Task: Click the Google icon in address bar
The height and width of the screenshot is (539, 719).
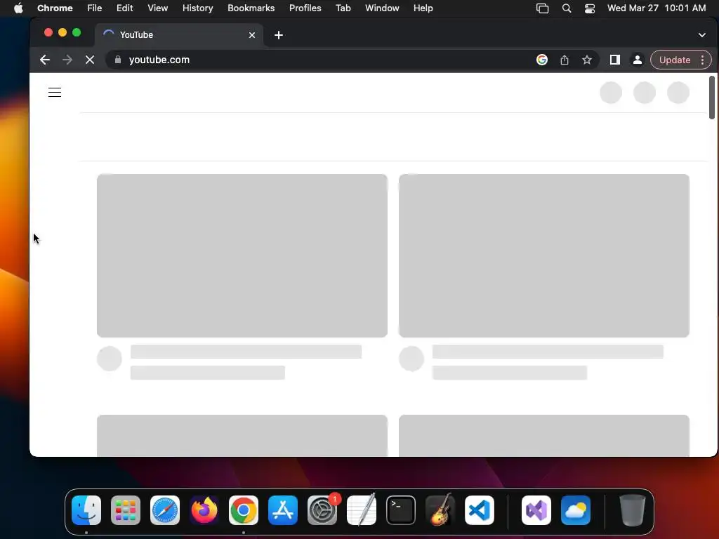Action: [x=542, y=60]
